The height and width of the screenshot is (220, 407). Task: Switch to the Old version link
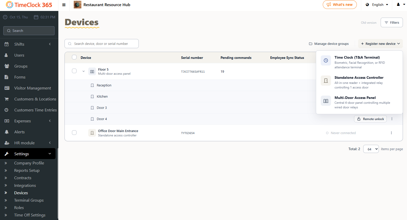pyautogui.click(x=369, y=23)
